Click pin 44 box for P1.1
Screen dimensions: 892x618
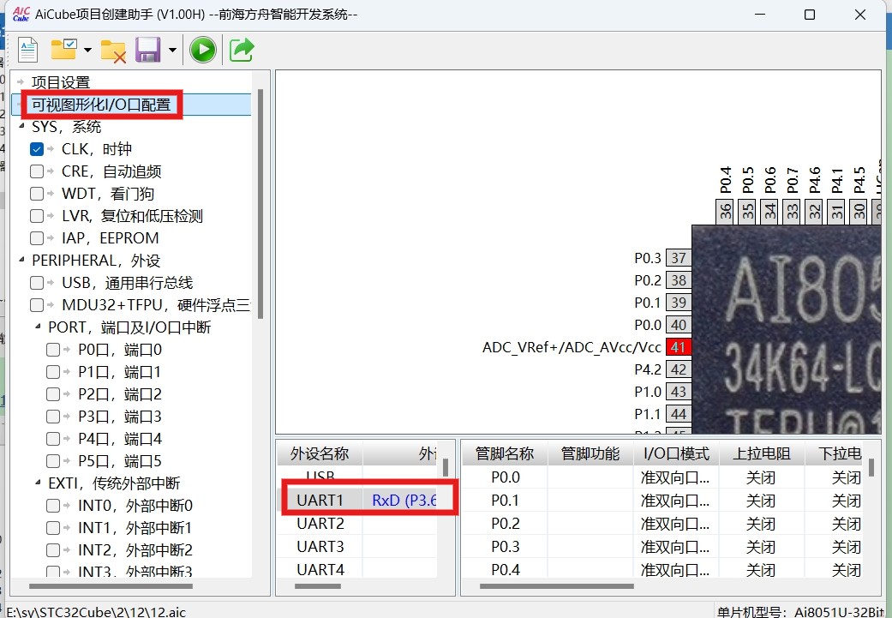pyautogui.click(x=678, y=414)
